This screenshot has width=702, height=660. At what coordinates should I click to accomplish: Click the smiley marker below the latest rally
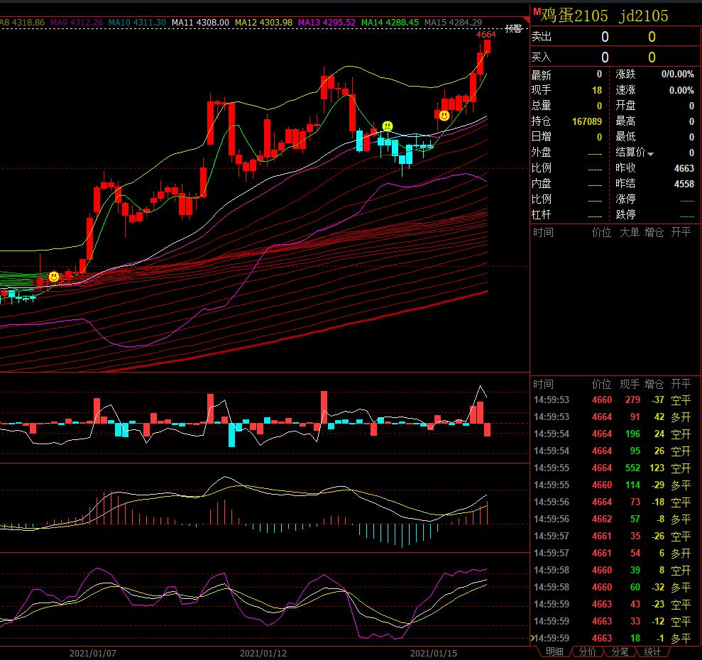[444, 116]
